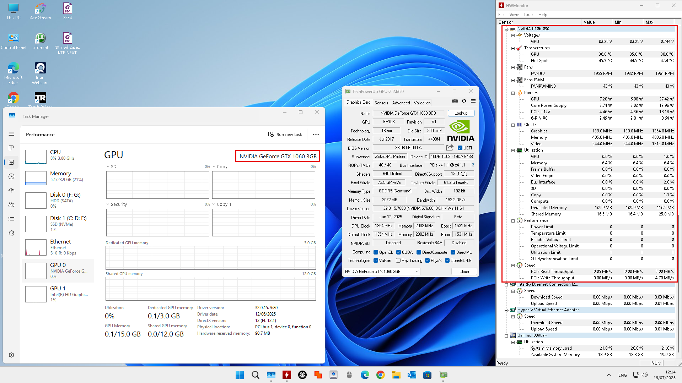Open Task Manager settings gear icon
Screen dimensions: 682x383
click(11, 355)
